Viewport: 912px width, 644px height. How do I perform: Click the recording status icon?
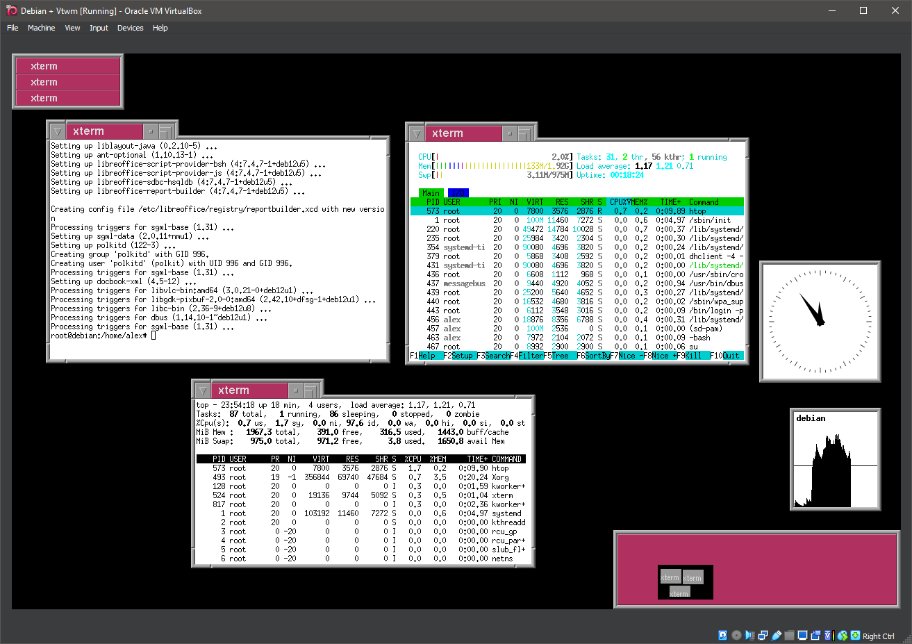[815, 634]
